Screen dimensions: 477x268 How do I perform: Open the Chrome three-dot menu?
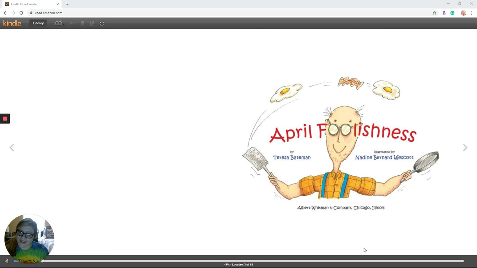[471, 13]
